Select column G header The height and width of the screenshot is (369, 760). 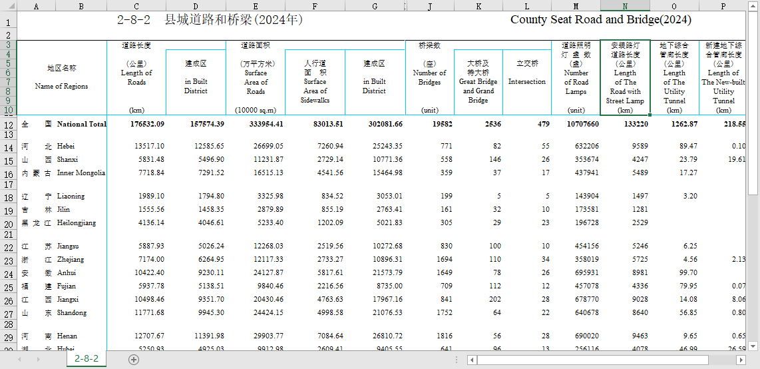pos(375,6)
